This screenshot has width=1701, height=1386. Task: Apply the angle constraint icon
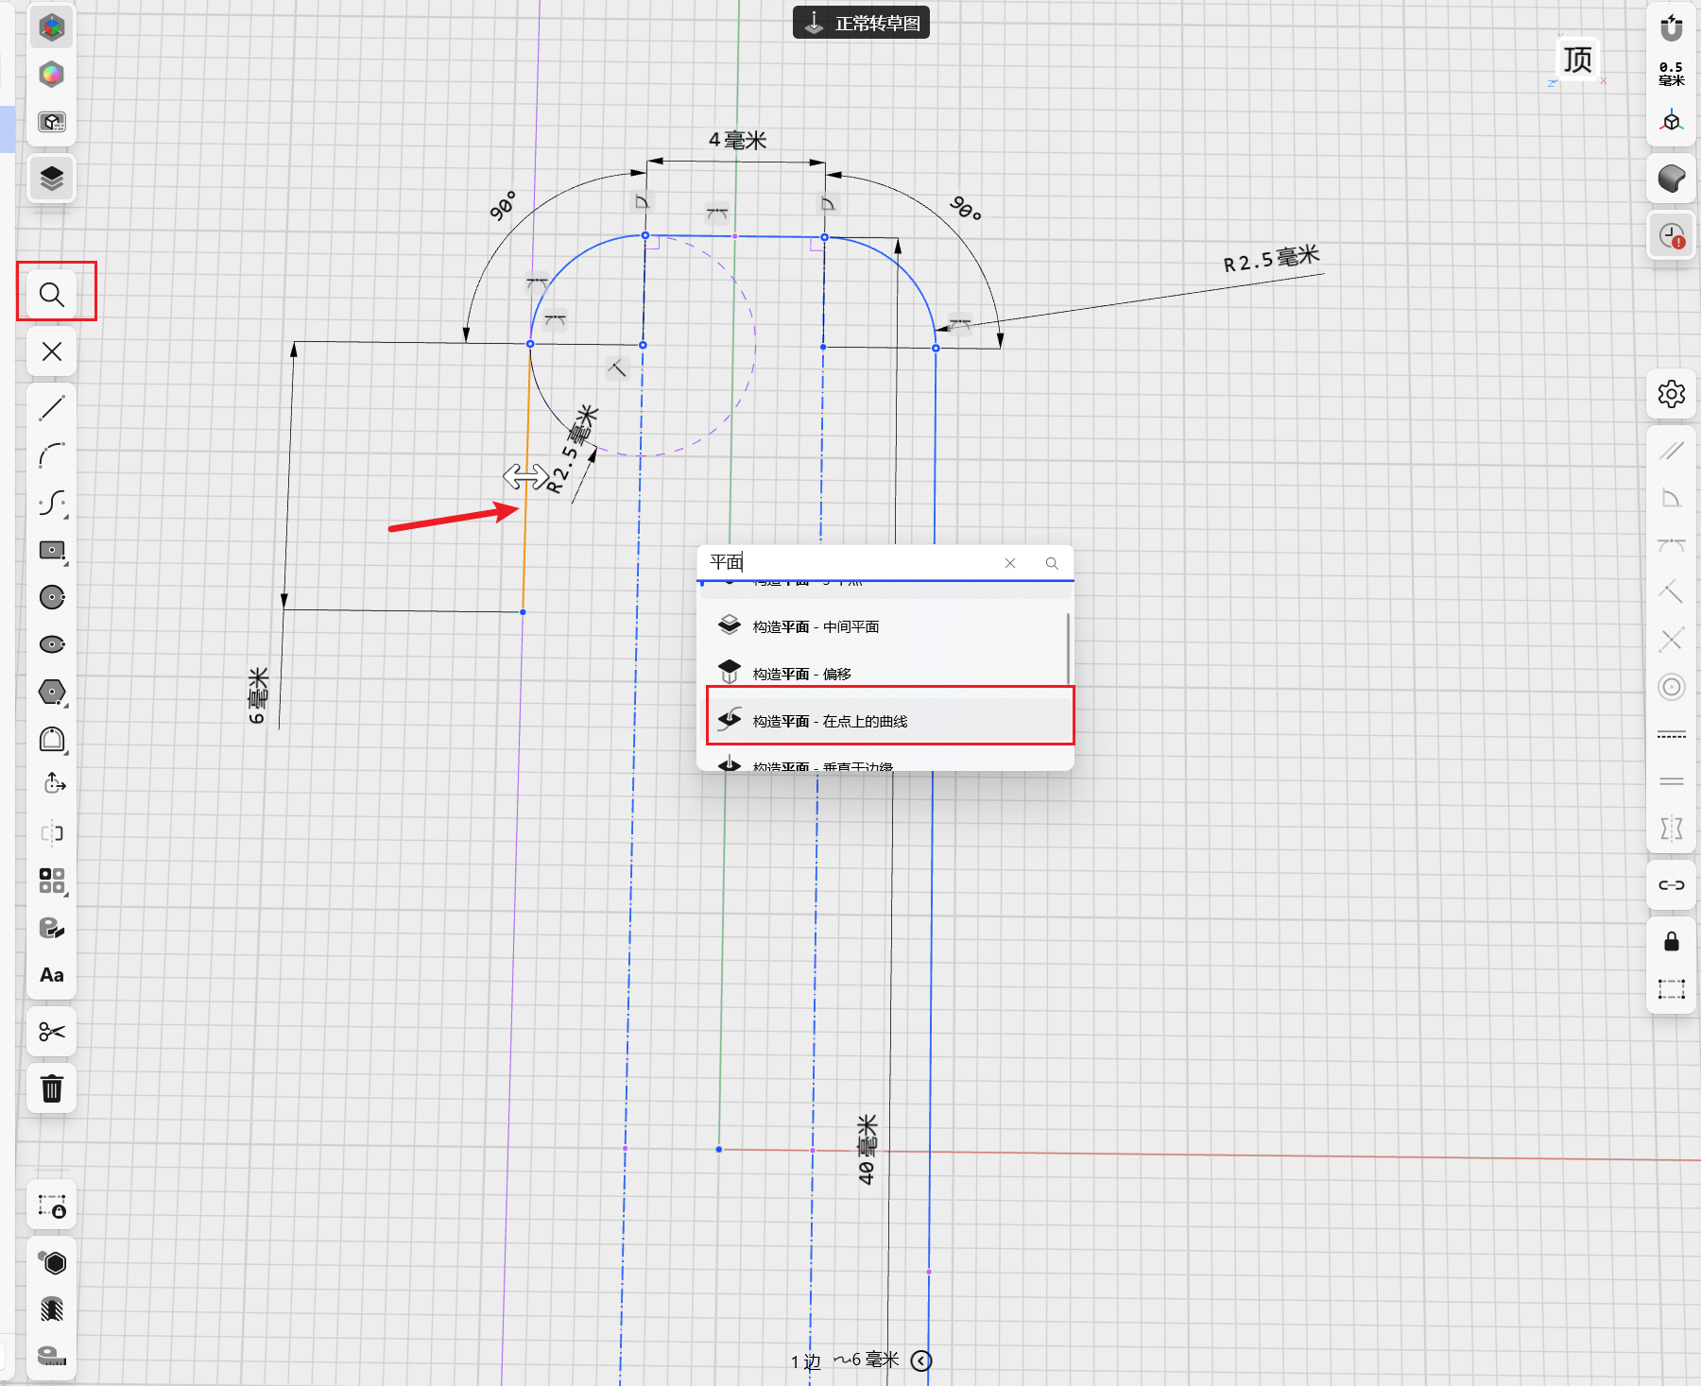click(x=1671, y=498)
